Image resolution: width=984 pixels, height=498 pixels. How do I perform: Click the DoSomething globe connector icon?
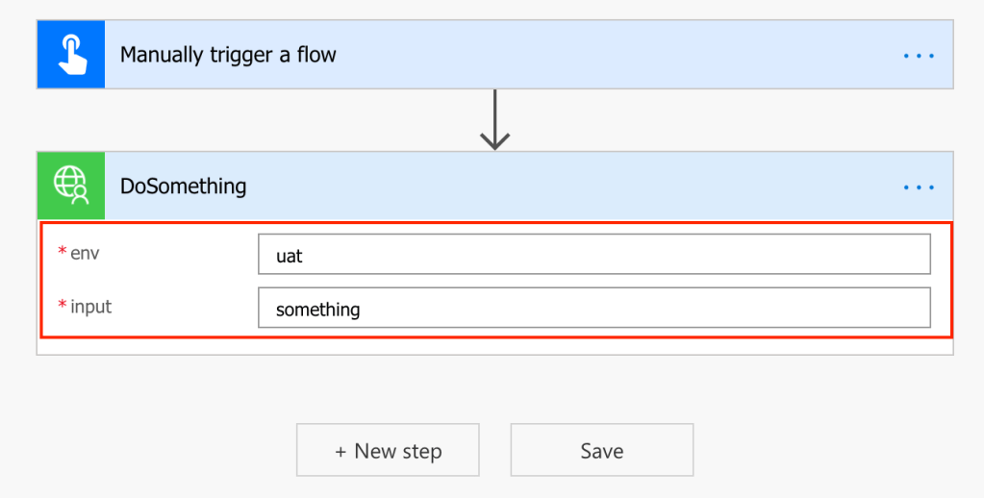pyautogui.click(x=71, y=186)
